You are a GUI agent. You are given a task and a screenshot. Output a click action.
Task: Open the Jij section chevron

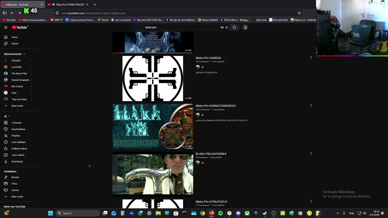coord(9,116)
